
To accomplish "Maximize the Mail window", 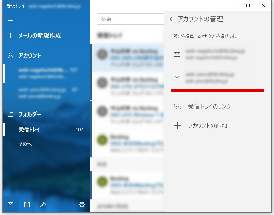I will tap(248, 6).
